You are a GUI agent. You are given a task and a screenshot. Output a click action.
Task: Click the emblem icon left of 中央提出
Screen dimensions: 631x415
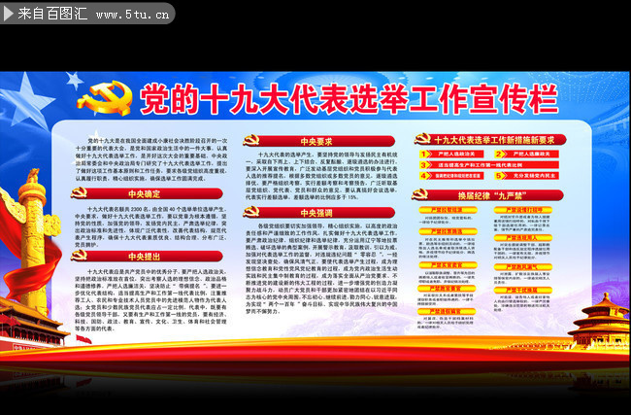pyautogui.click(x=80, y=256)
